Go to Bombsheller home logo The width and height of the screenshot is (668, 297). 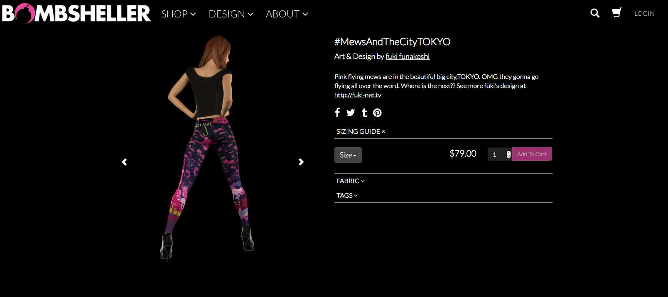76,13
